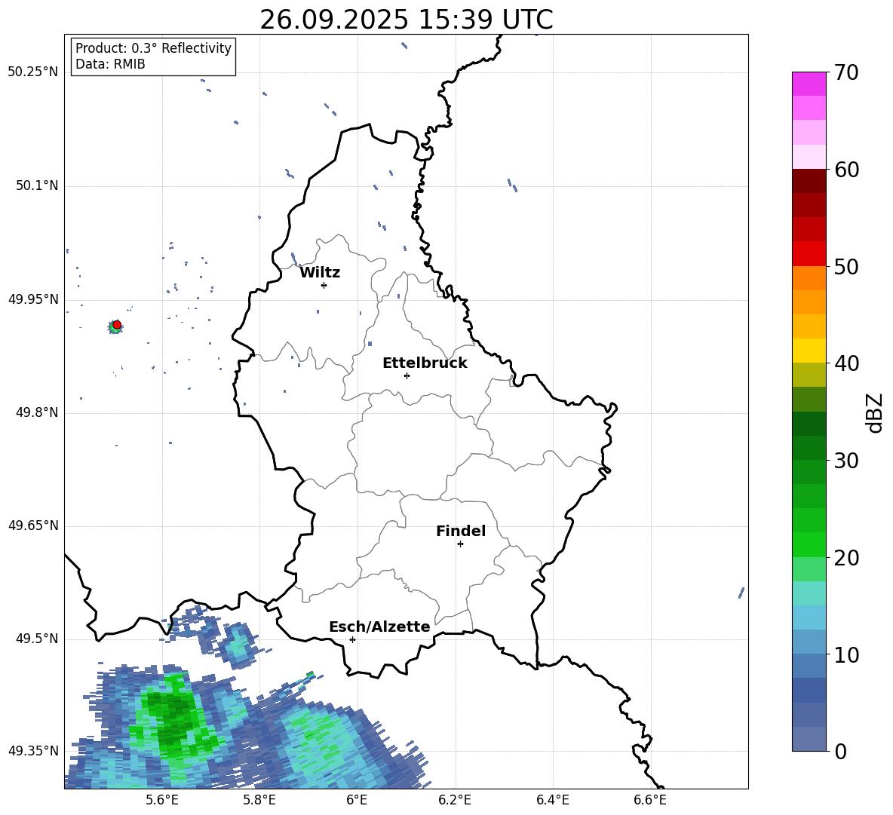Click the 20 value on the colorbar
The image size is (893, 815).
tap(846, 558)
